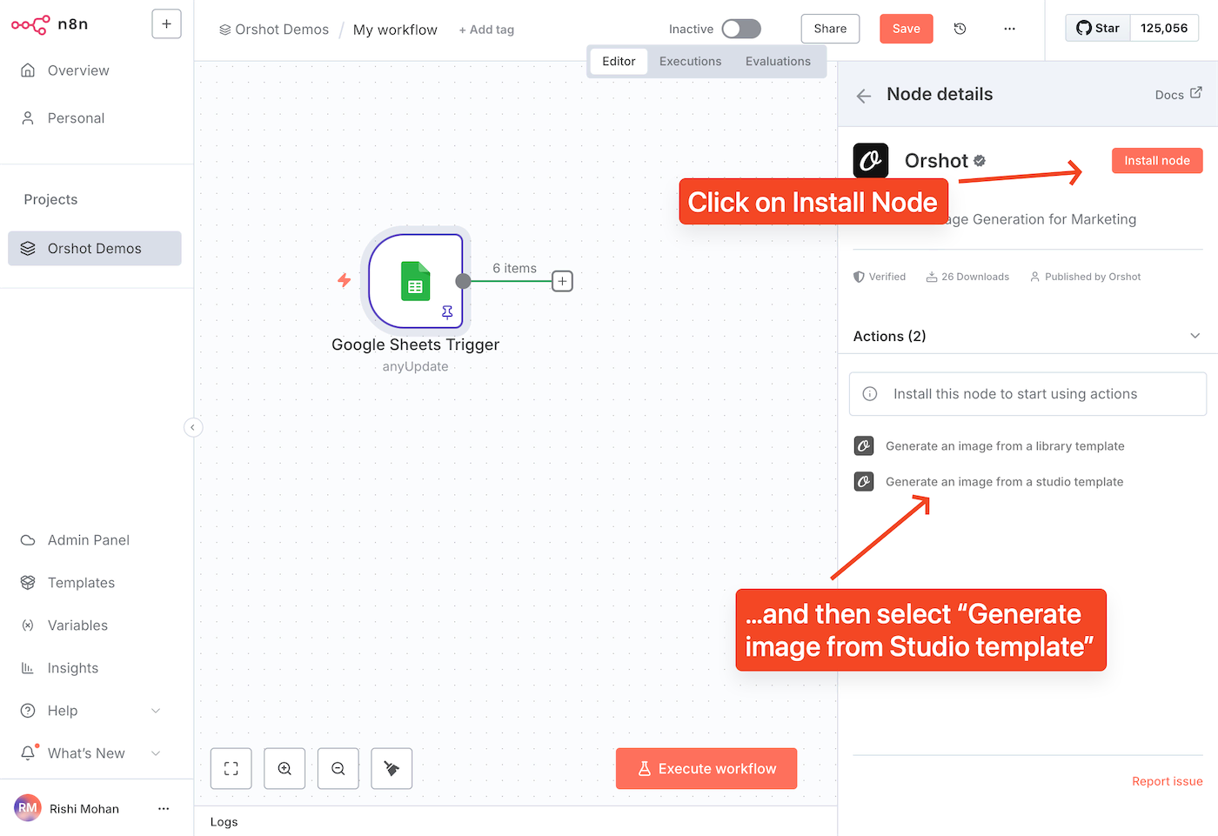Image resolution: width=1218 pixels, height=836 pixels.
Task: Open the Logs panel
Action: [224, 822]
